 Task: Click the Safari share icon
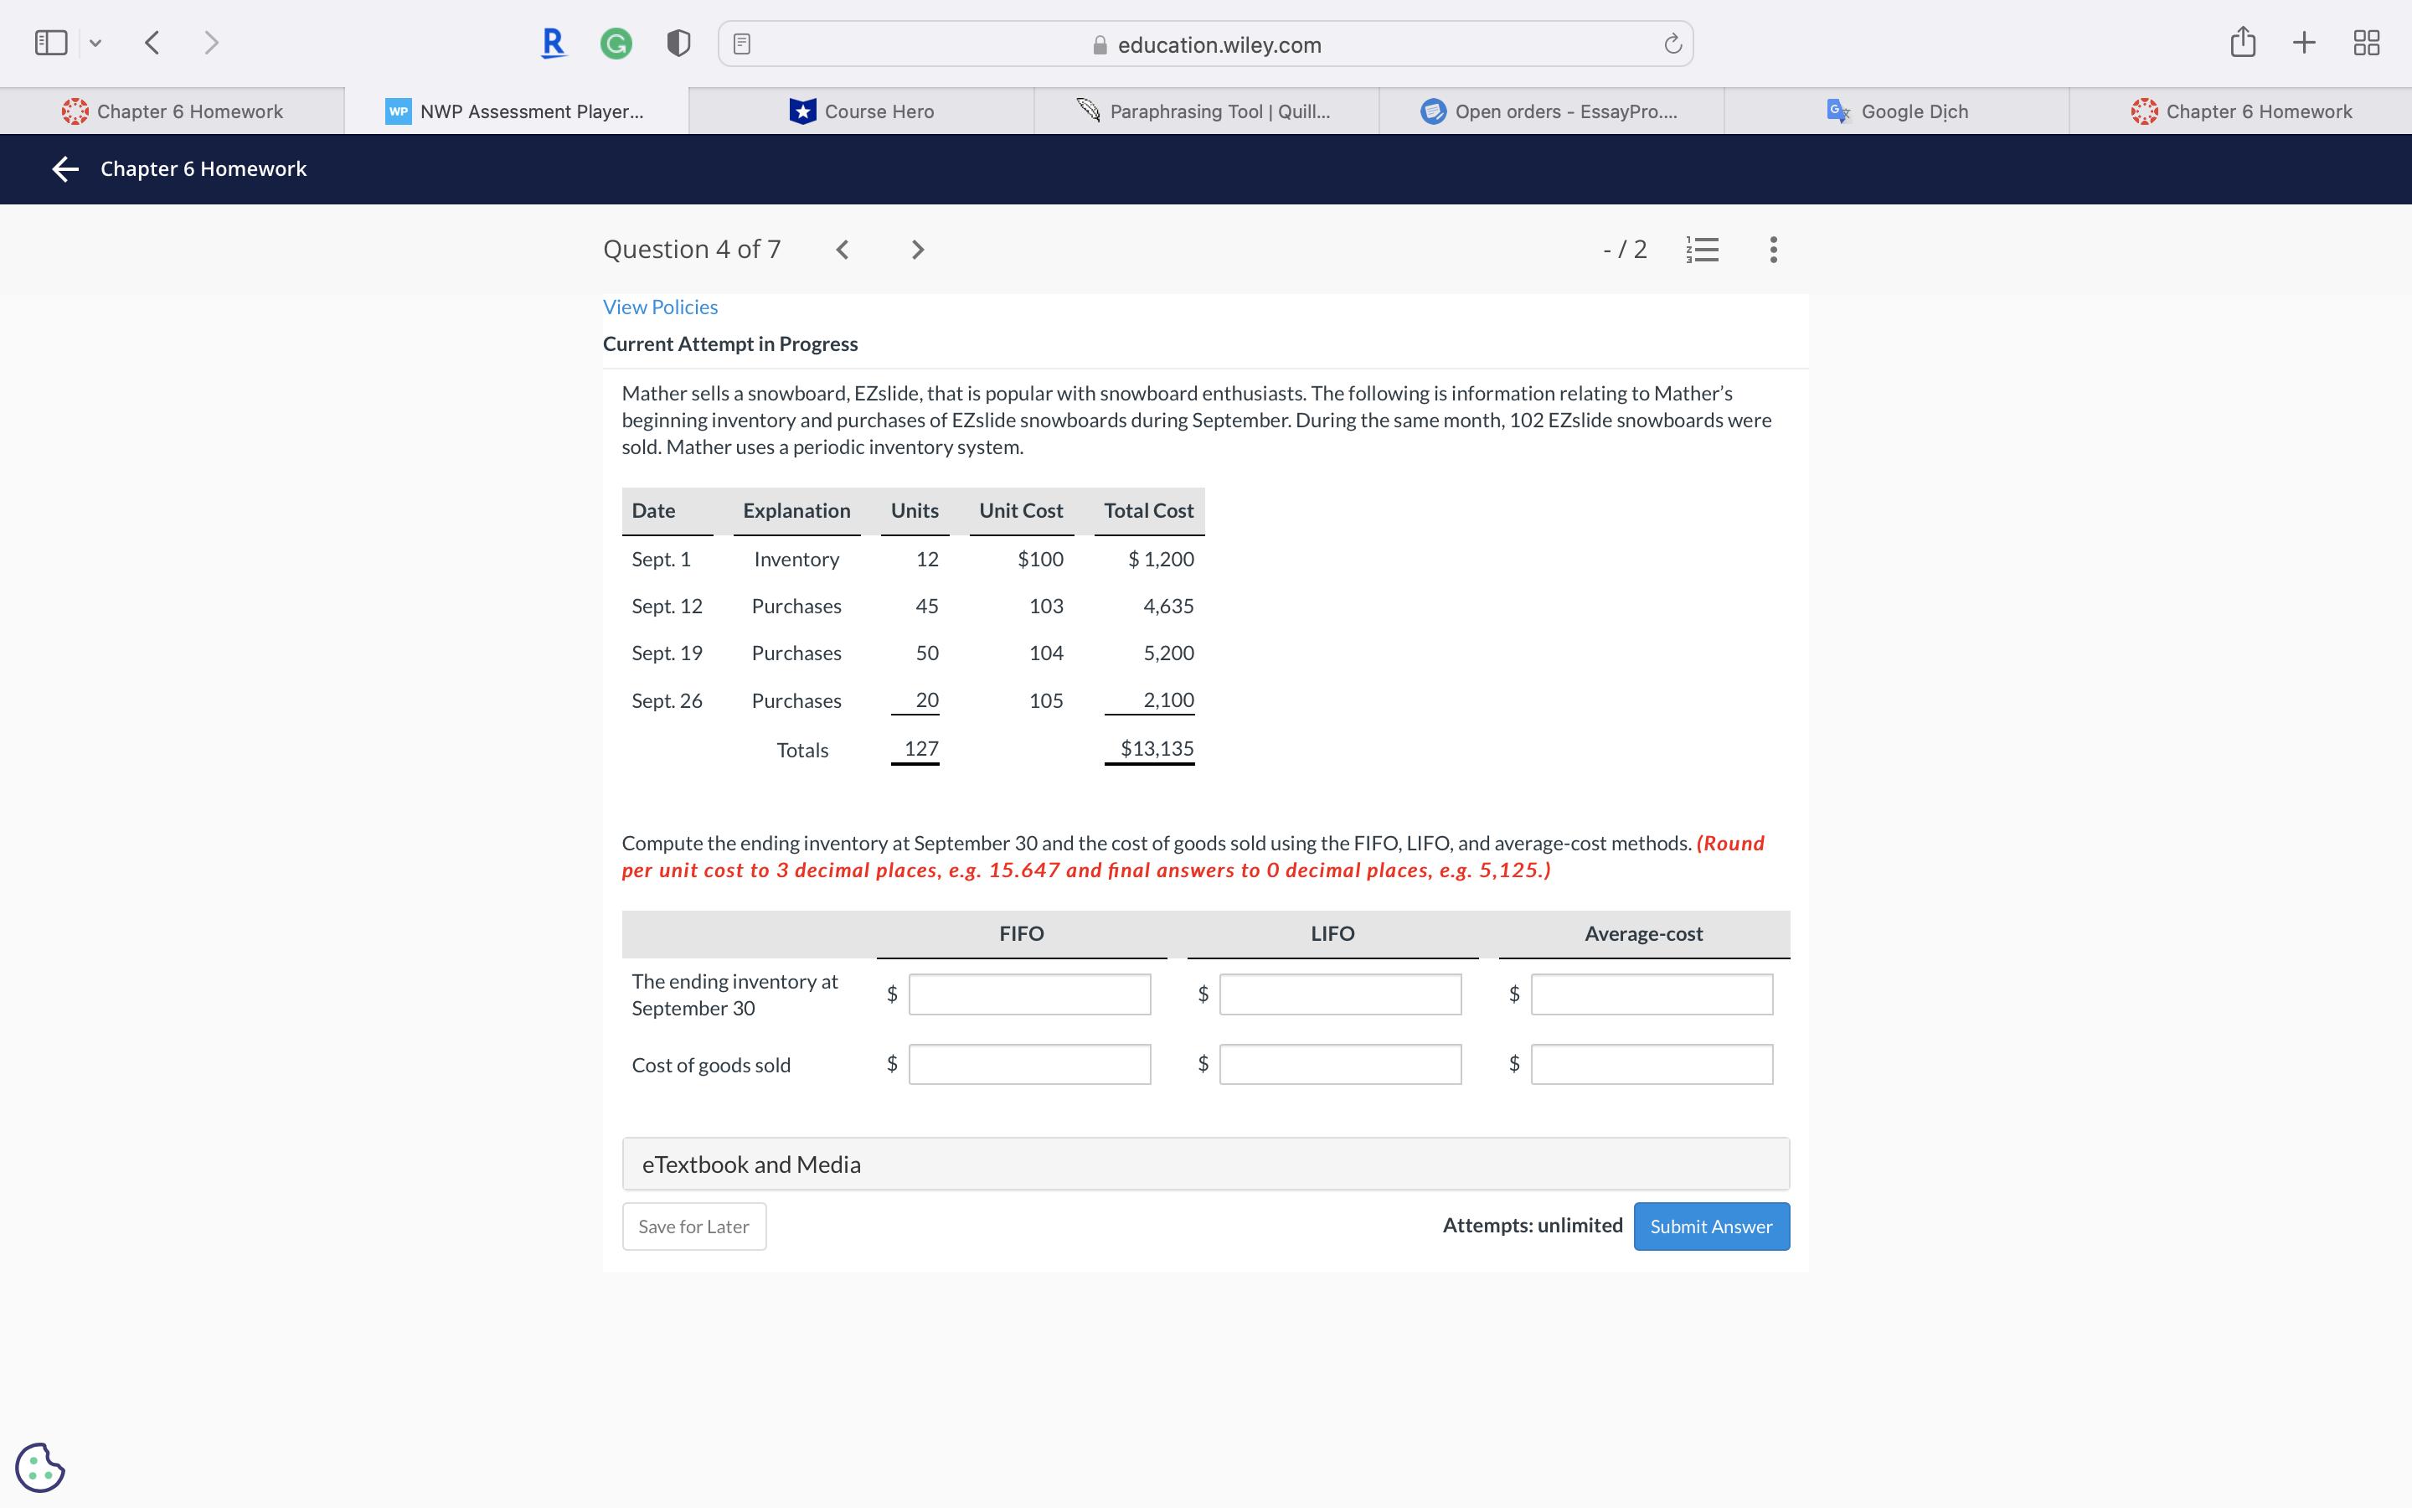tap(2243, 43)
